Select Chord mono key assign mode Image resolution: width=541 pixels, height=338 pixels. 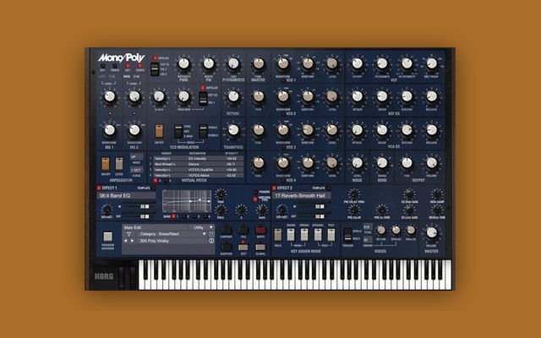[291, 235]
